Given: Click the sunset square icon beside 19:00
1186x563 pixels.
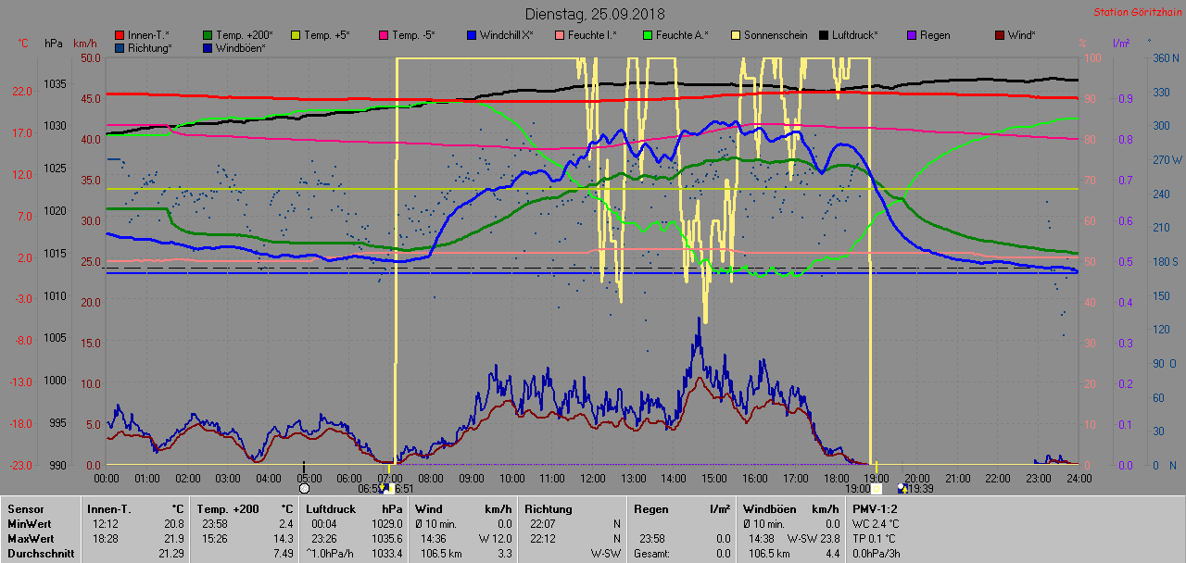Looking at the screenshot, I should pos(877,488).
